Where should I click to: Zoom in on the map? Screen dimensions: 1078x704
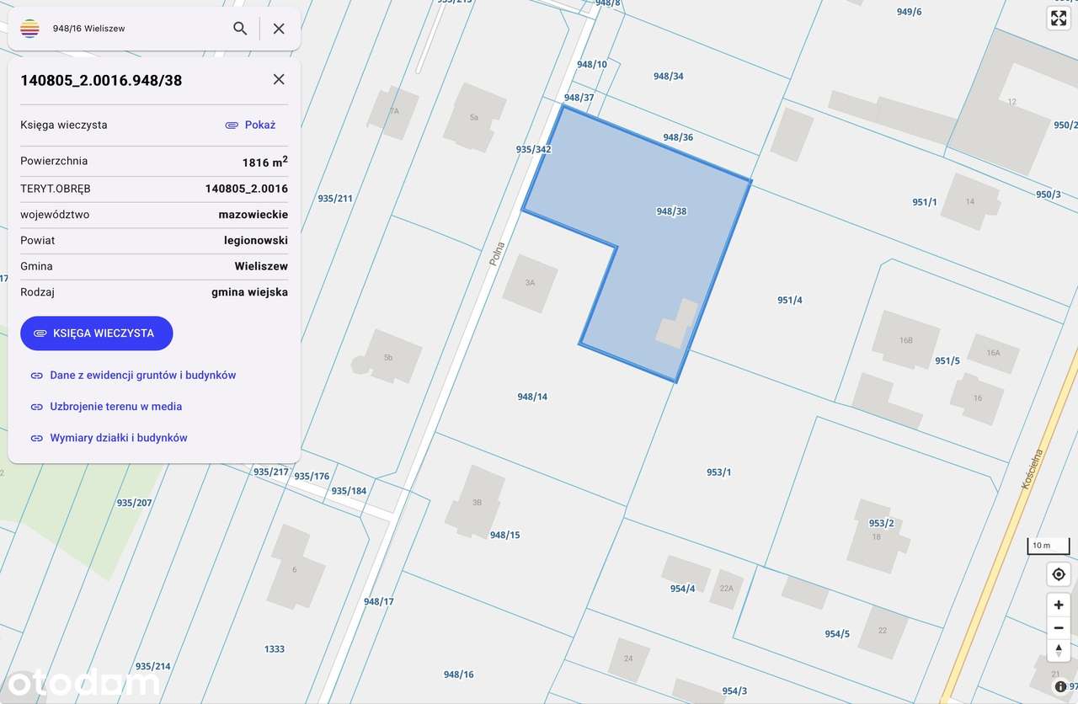[x=1059, y=605]
